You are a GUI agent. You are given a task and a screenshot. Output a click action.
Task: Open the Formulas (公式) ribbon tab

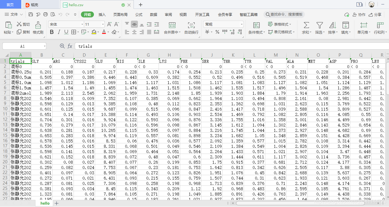click(x=139, y=14)
